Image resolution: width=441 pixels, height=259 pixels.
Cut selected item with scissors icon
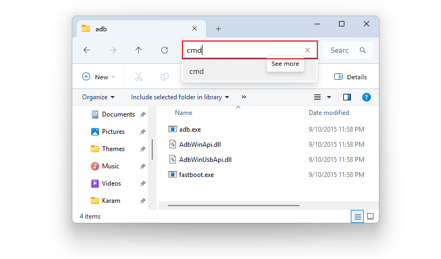[x=139, y=77]
